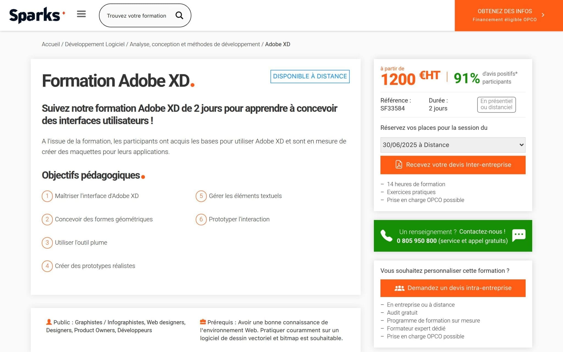Click the briefcase icon next to Prérequis
This screenshot has height=352, width=563.
(x=203, y=322)
